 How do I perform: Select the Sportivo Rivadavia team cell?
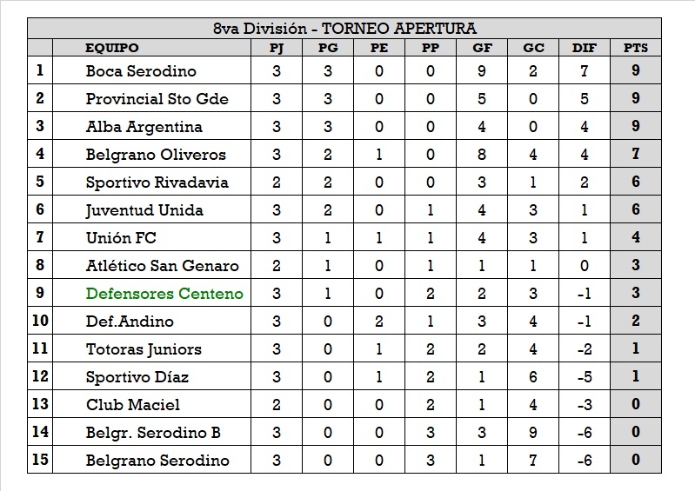157,182
